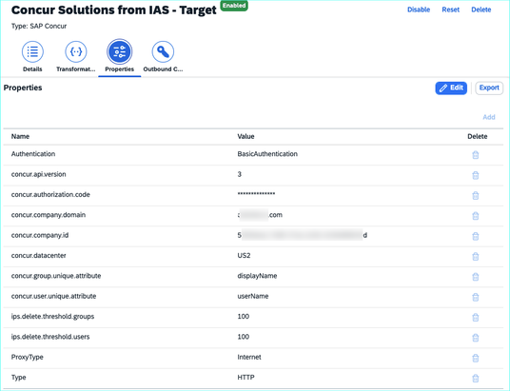Screen dimensions: 510x391
Task: Switch to the Details tab label
Action: point(32,69)
